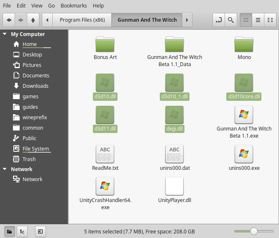This screenshot has width=279, height=238.
Task: Select Gunman And The Witch Beta 1.1_Data folder
Action: 174,44
